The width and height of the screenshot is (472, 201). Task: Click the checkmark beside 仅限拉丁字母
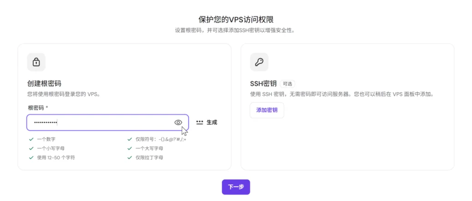pos(130,157)
